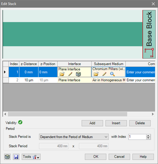Decrease the with Index spinner value
Viewport: 158px width, 164px height.
click(x=148, y=138)
